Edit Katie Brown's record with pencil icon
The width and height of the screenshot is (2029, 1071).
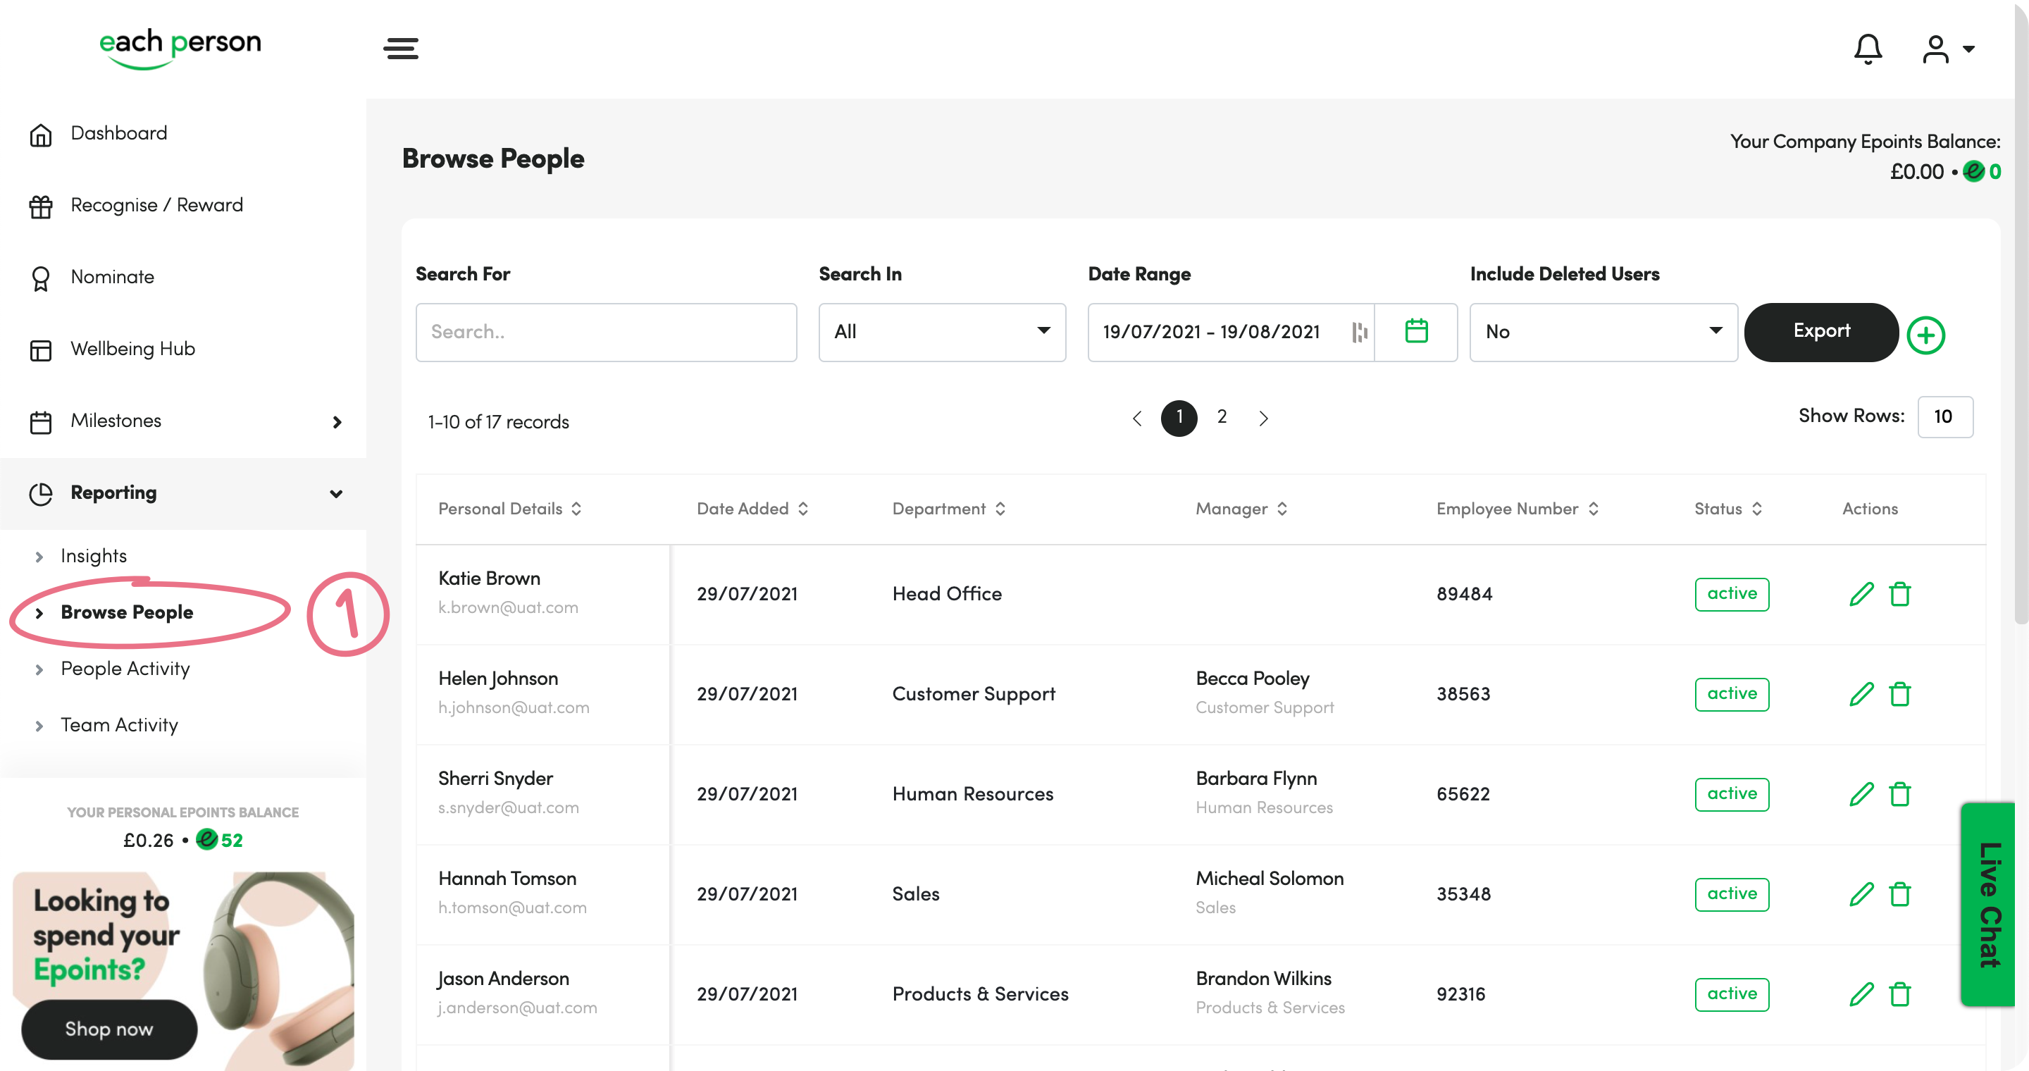click(x=1861, y=594)
